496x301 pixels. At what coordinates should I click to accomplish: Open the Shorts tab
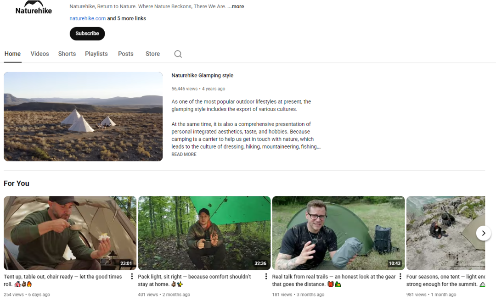67,54
